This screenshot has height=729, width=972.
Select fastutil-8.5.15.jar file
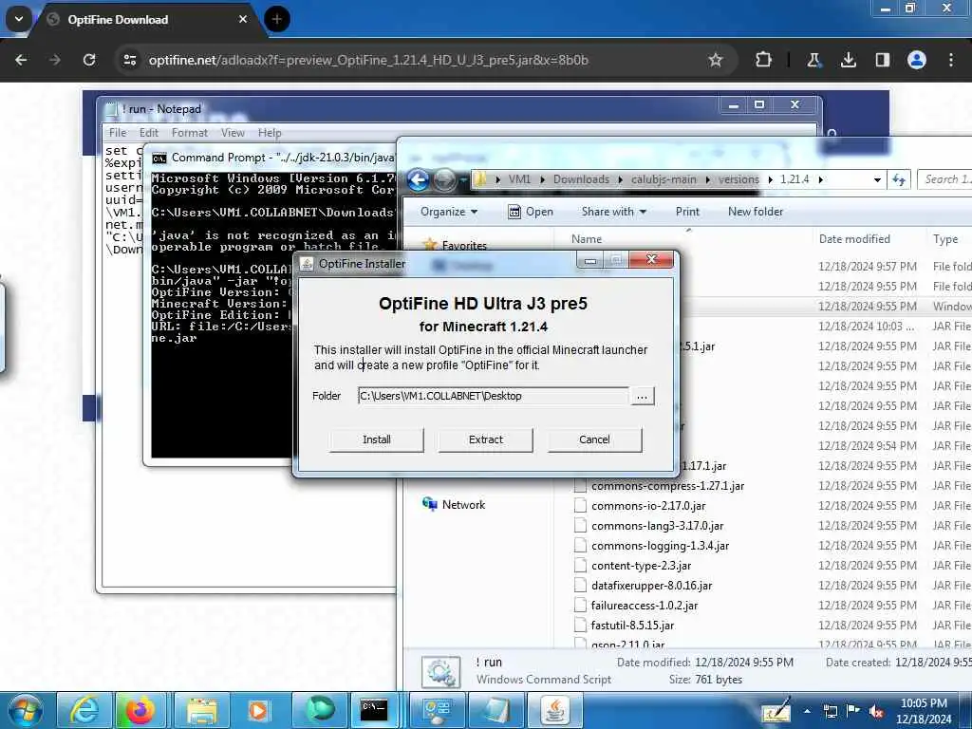point(632,625)
